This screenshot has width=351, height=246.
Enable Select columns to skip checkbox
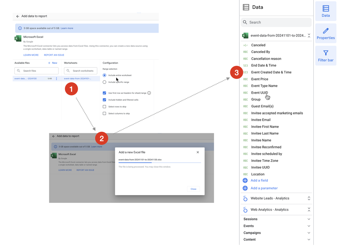tap(104, 113)
